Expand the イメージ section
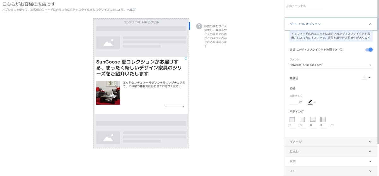The image size is (379, 176). pos(331,141)
